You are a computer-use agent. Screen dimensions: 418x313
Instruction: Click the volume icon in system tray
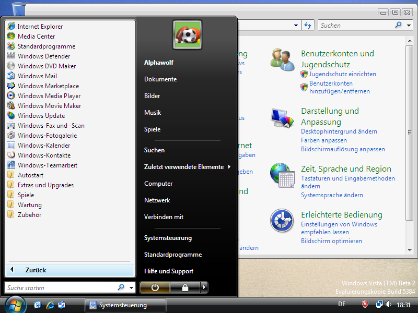pyautogui.click(x=388, y=304)
